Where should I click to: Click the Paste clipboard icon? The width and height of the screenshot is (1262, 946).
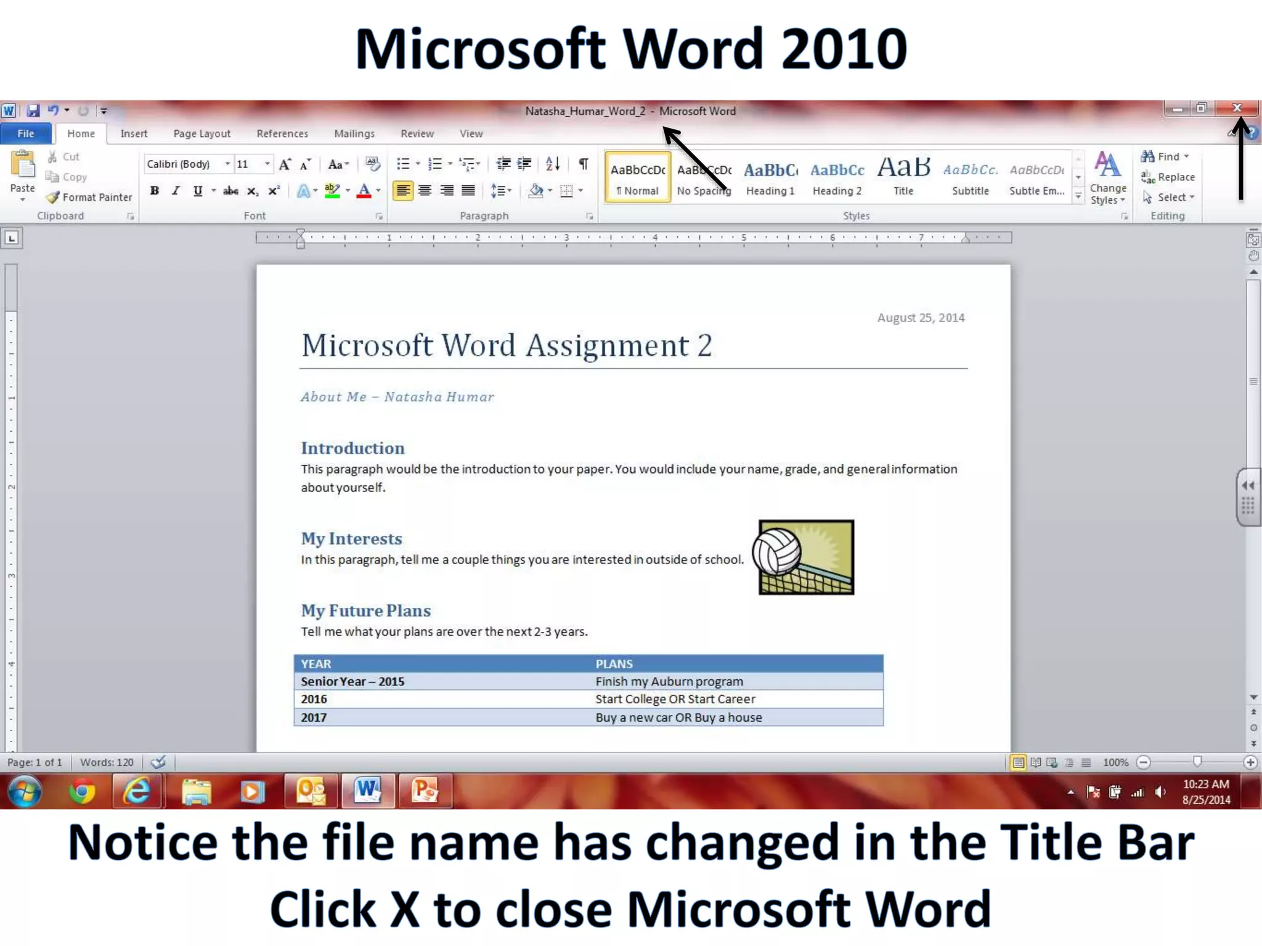pos(23,165)
